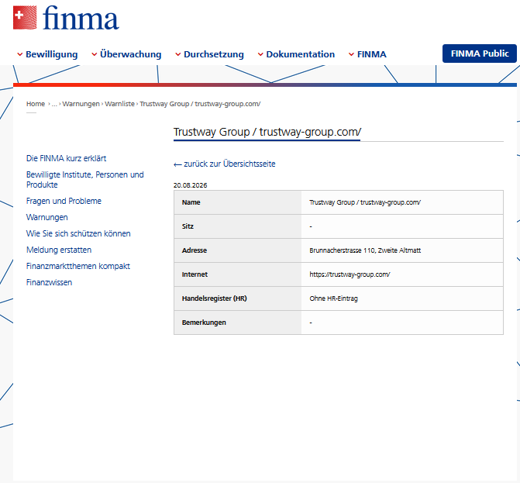
Task: Click the Name value Trustway Group
Action: tap(365, 202)
